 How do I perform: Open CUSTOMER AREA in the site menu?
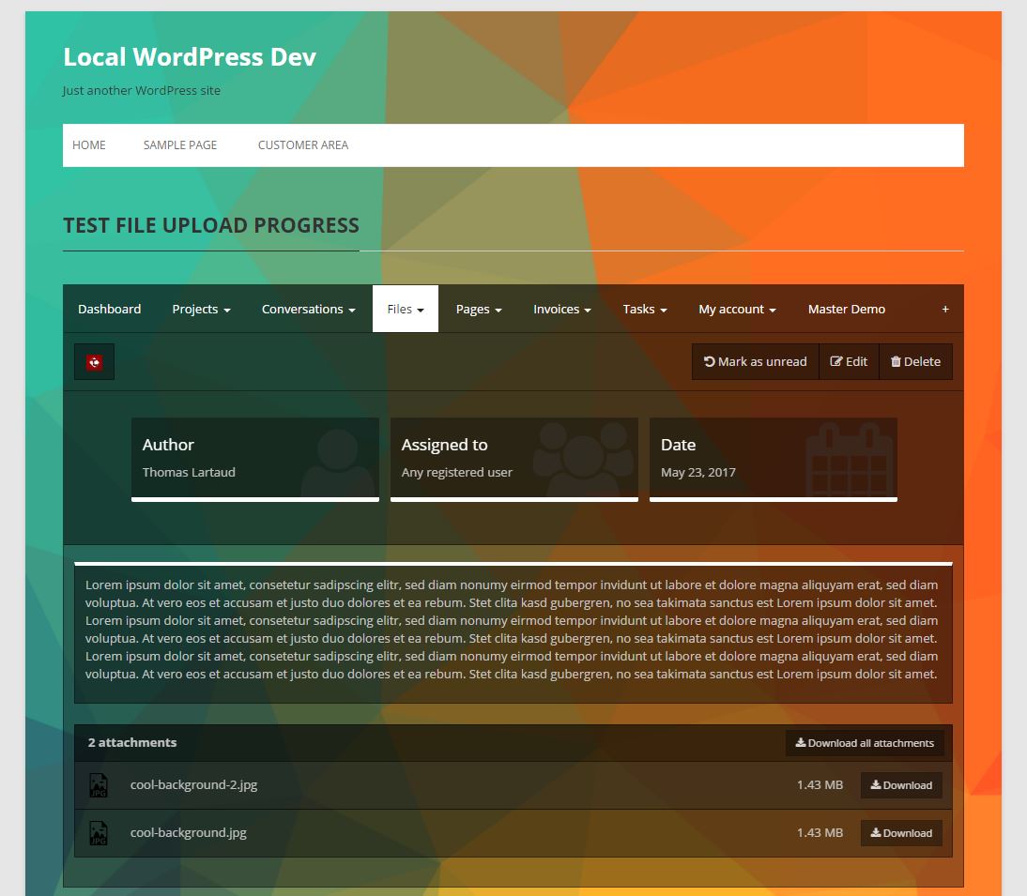(303, 145)
